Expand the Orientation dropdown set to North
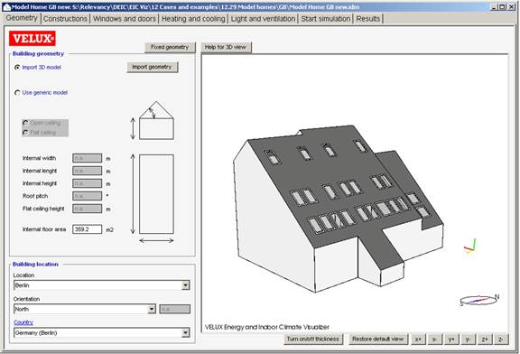Screen dimensions: 520x354 [85, 309]
